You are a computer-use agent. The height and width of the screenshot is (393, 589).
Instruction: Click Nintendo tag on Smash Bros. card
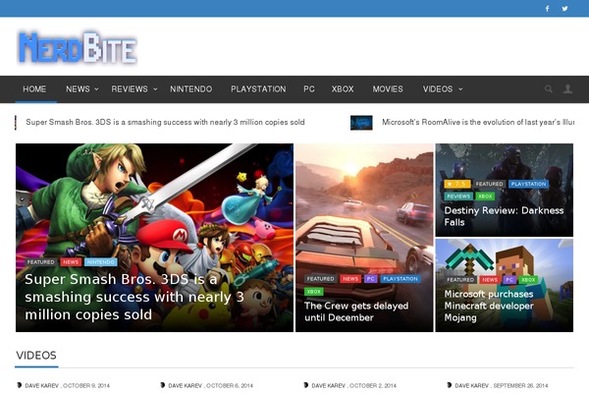(x=101, y=262)
